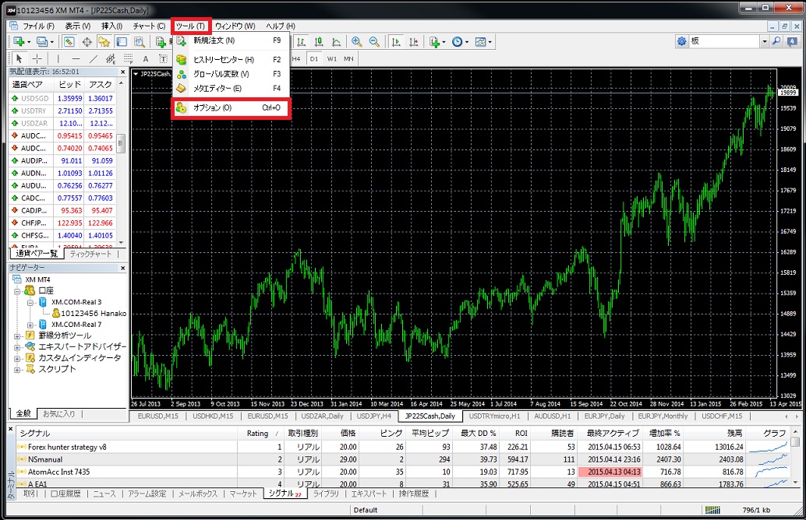
Task: Open the indicators list dropdown
Action: [x=437, y=41]
